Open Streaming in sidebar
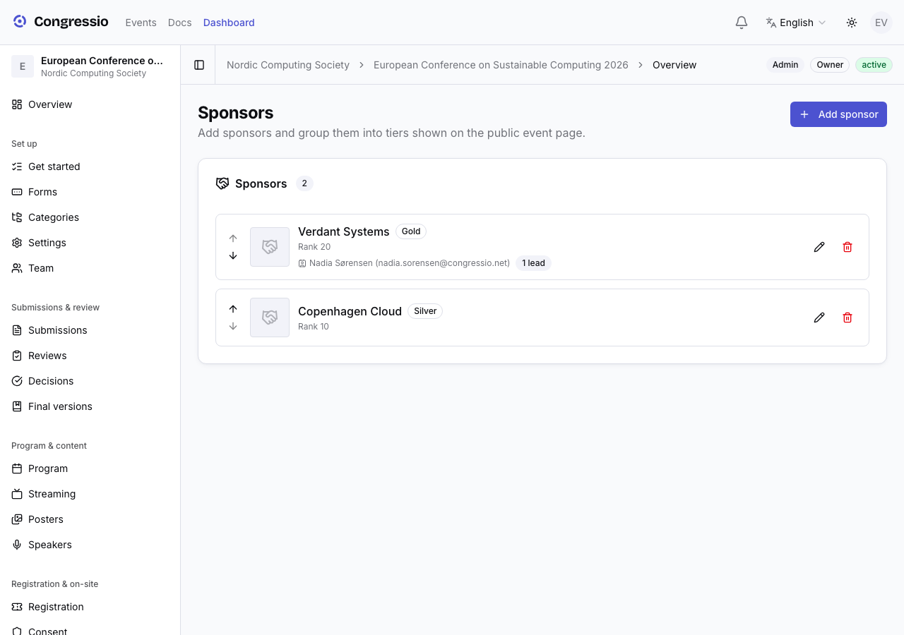 (90, 494)
